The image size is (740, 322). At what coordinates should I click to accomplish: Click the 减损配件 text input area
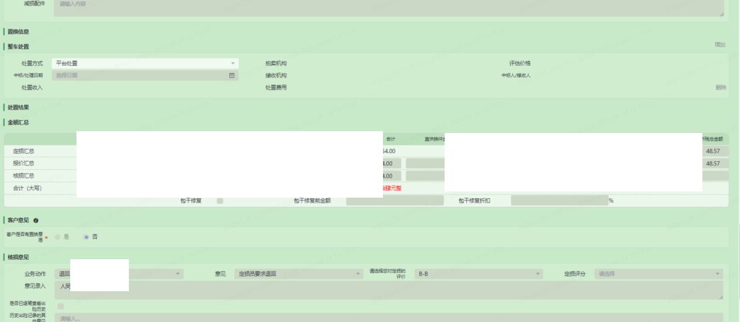click(x=388, y=7)
